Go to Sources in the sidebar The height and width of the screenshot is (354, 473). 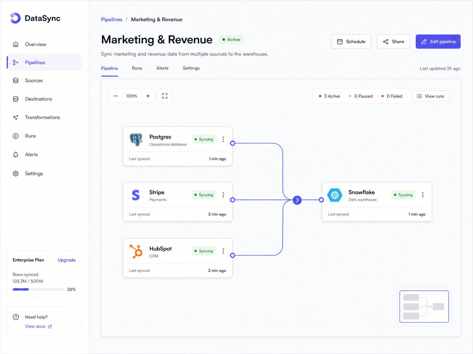pyautogui.click(x=44, y=81)
